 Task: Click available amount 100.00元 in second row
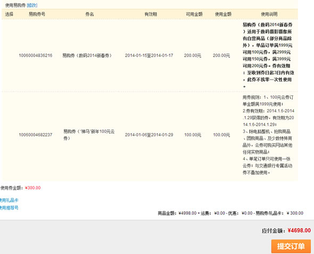coord(193,135)
